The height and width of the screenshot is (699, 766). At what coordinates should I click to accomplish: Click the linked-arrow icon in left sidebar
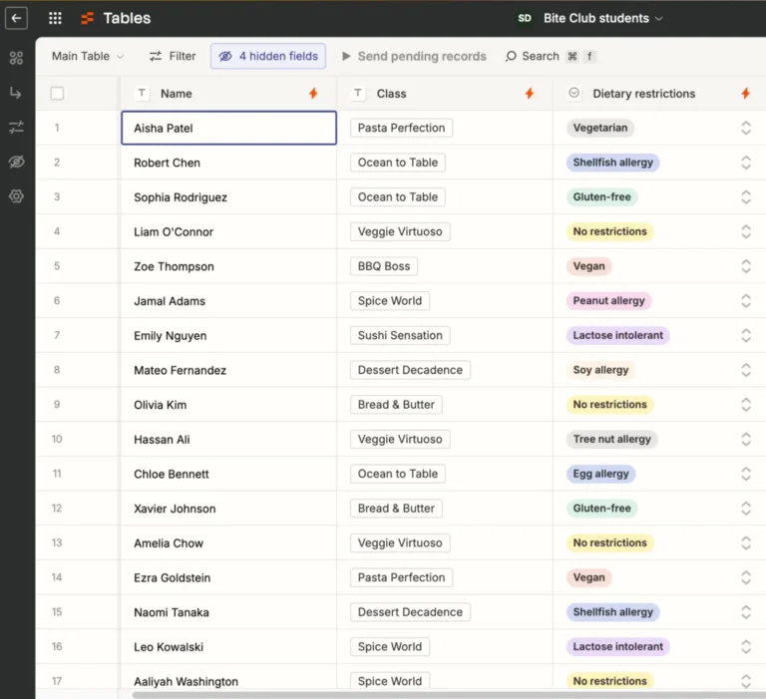16,93
